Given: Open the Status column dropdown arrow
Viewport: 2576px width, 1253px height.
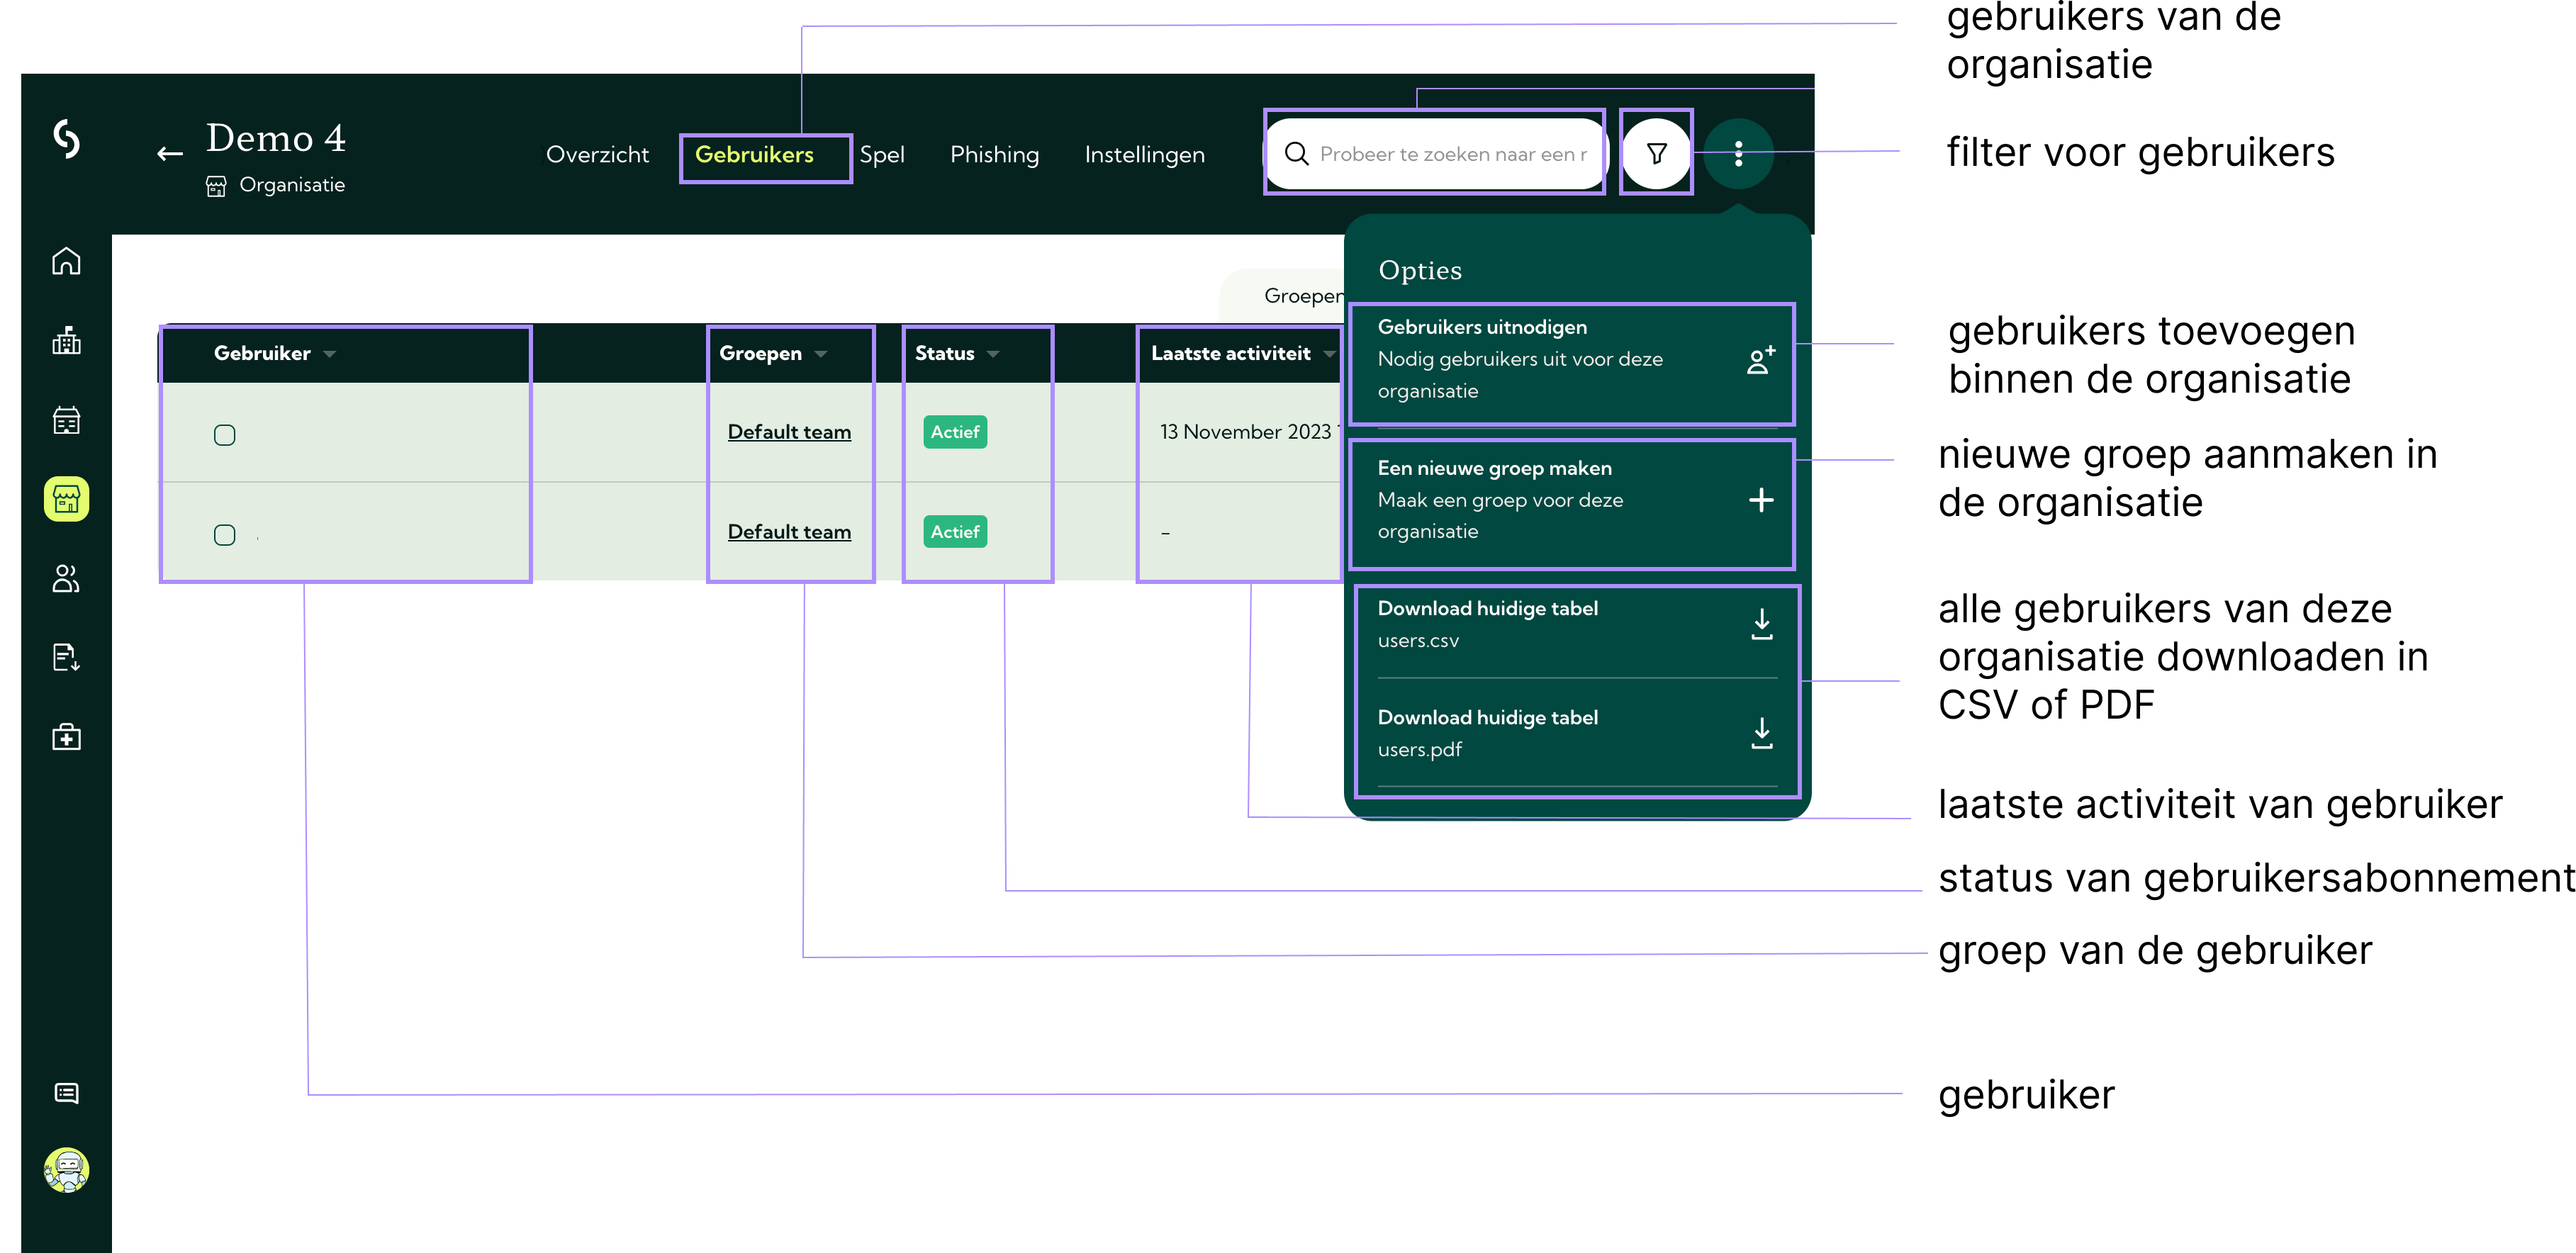Looking at the screenshot, I should point(993,354).
